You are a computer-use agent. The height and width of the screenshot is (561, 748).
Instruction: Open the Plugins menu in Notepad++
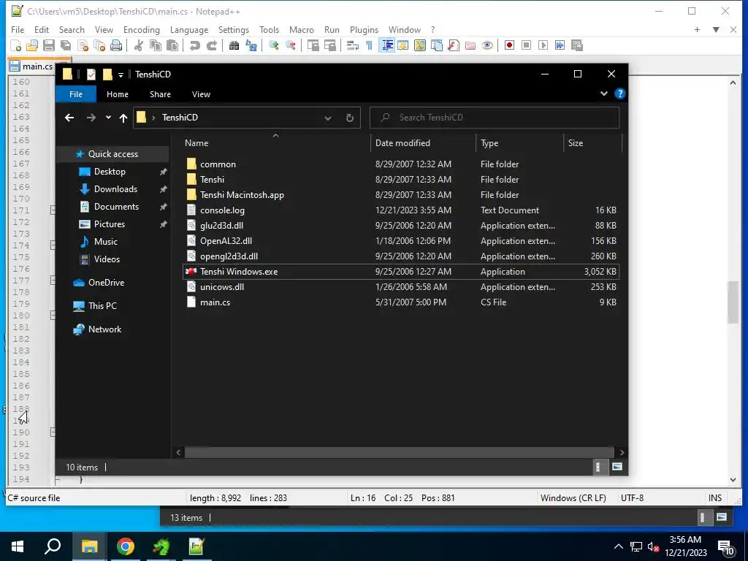pos(364,29)
